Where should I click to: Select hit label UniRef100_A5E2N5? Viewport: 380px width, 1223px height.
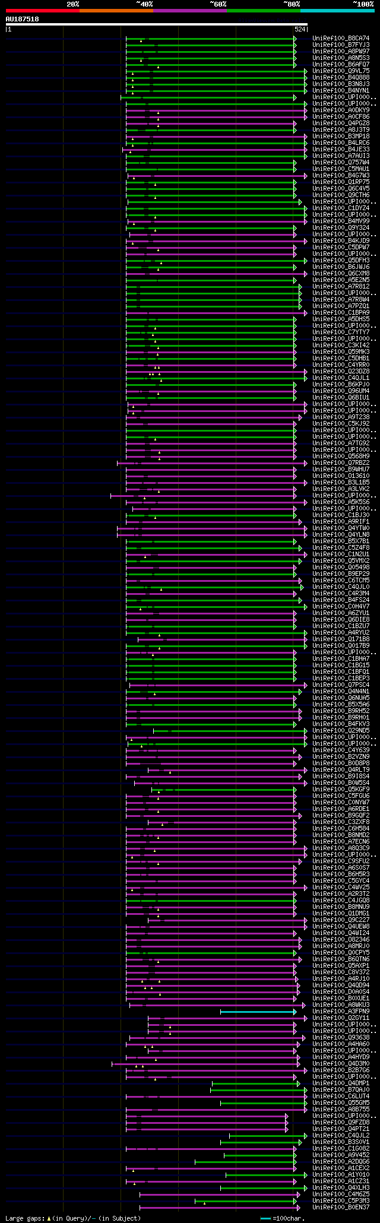coord(341,280)
